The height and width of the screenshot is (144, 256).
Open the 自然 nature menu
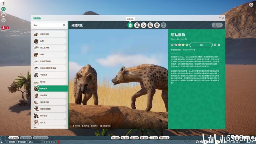click(134, 138)
